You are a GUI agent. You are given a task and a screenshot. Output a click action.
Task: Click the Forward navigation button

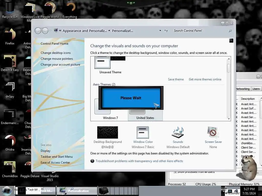pos(45,31)
